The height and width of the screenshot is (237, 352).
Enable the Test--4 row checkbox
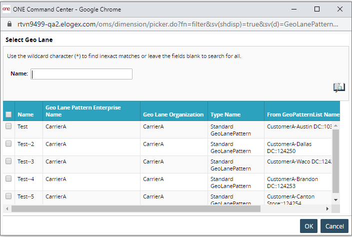[x=8, y=178]
